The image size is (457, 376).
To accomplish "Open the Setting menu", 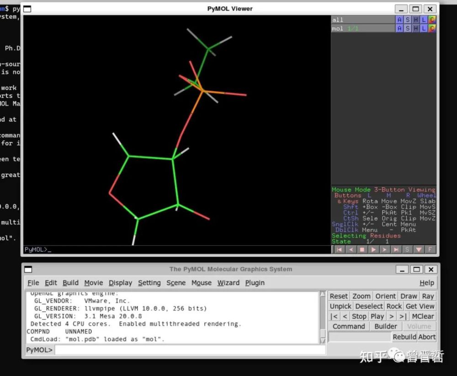I will [149, 282].
